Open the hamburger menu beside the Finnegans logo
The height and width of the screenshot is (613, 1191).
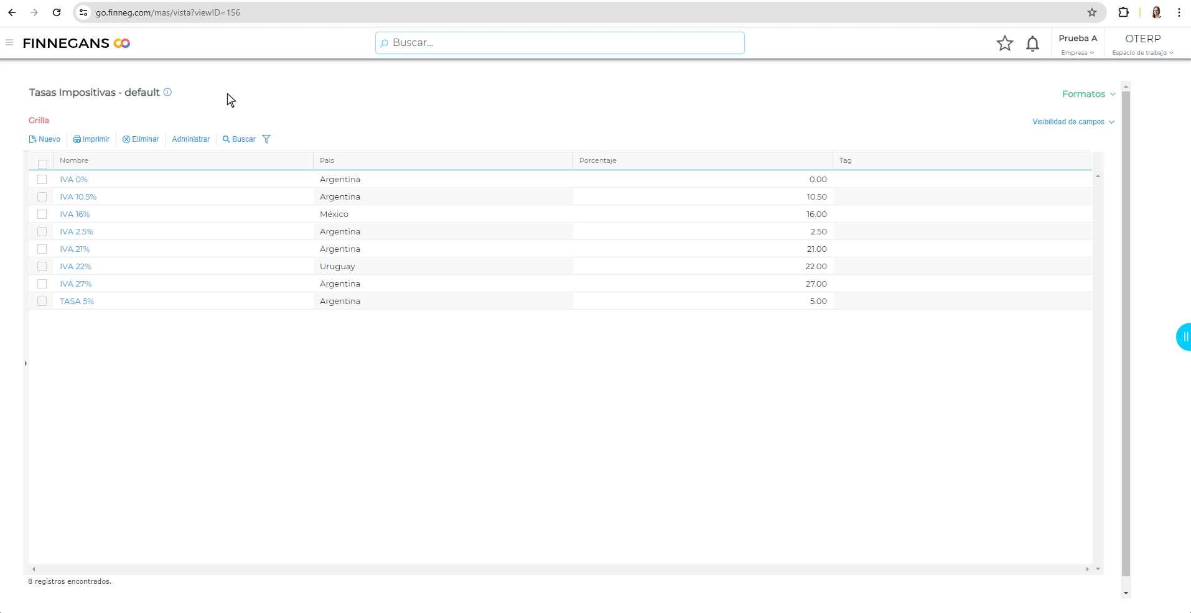coord(9,43)
